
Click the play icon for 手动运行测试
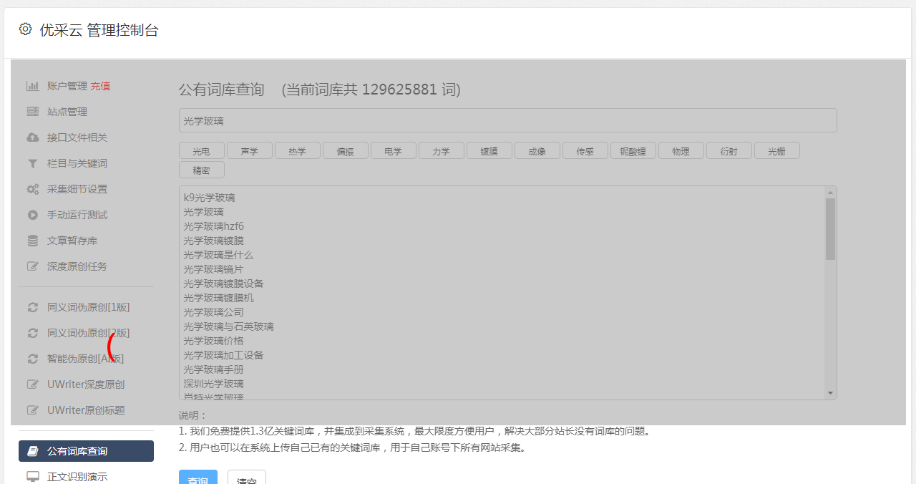click(x=33, y=215)
